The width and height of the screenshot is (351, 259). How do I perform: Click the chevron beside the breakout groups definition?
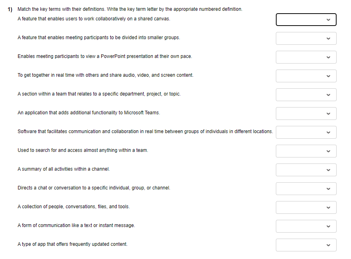[x=328, y=38]
